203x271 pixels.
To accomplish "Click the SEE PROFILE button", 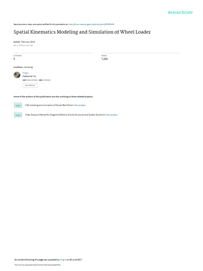I will point(30,85).
